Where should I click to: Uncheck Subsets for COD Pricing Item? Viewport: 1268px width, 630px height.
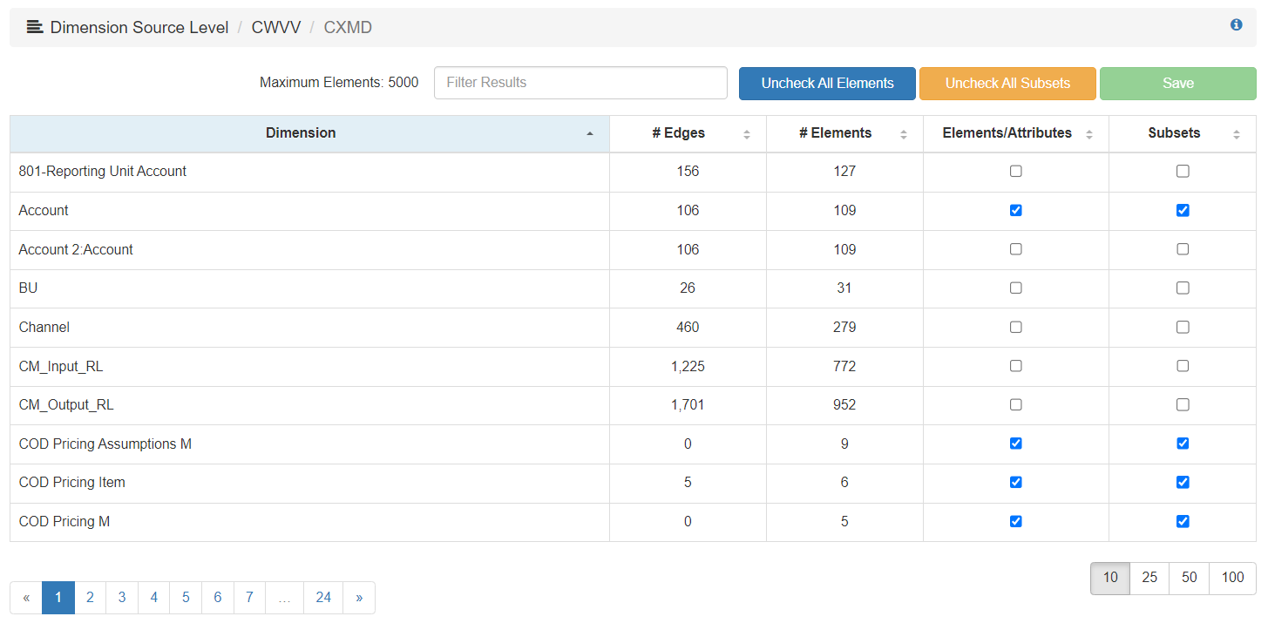tap(1183, 482)
